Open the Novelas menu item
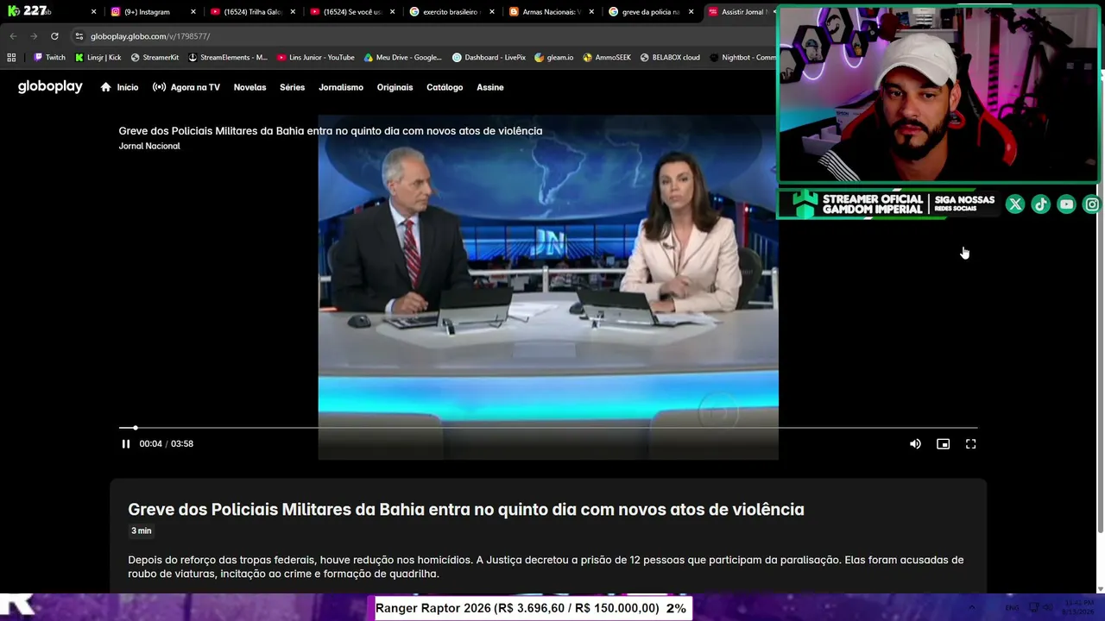This screenshot has height=621, width=1105. pos(249,87)
